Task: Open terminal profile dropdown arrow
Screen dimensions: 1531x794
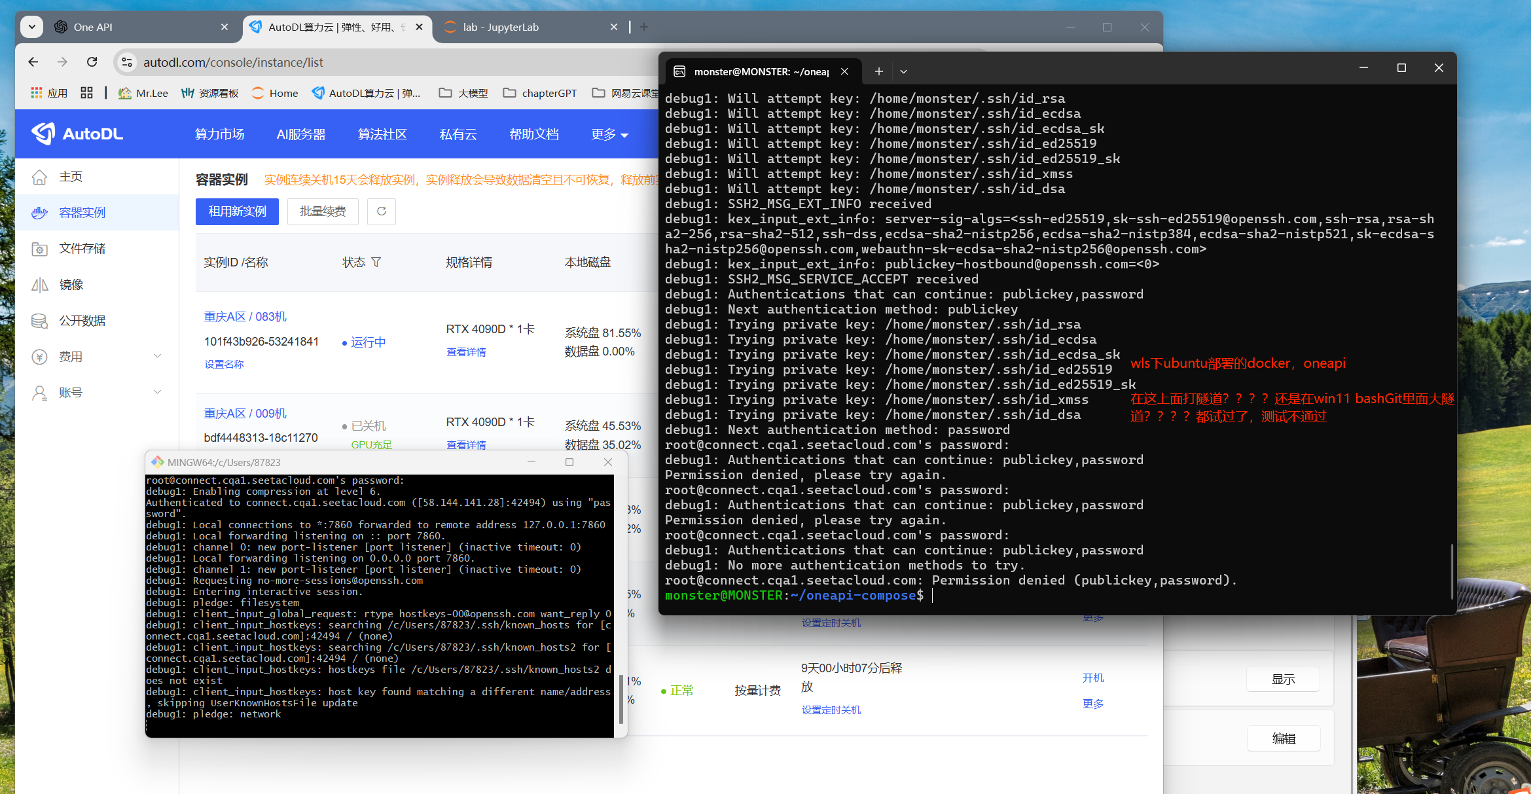Action: click(903, 71)
